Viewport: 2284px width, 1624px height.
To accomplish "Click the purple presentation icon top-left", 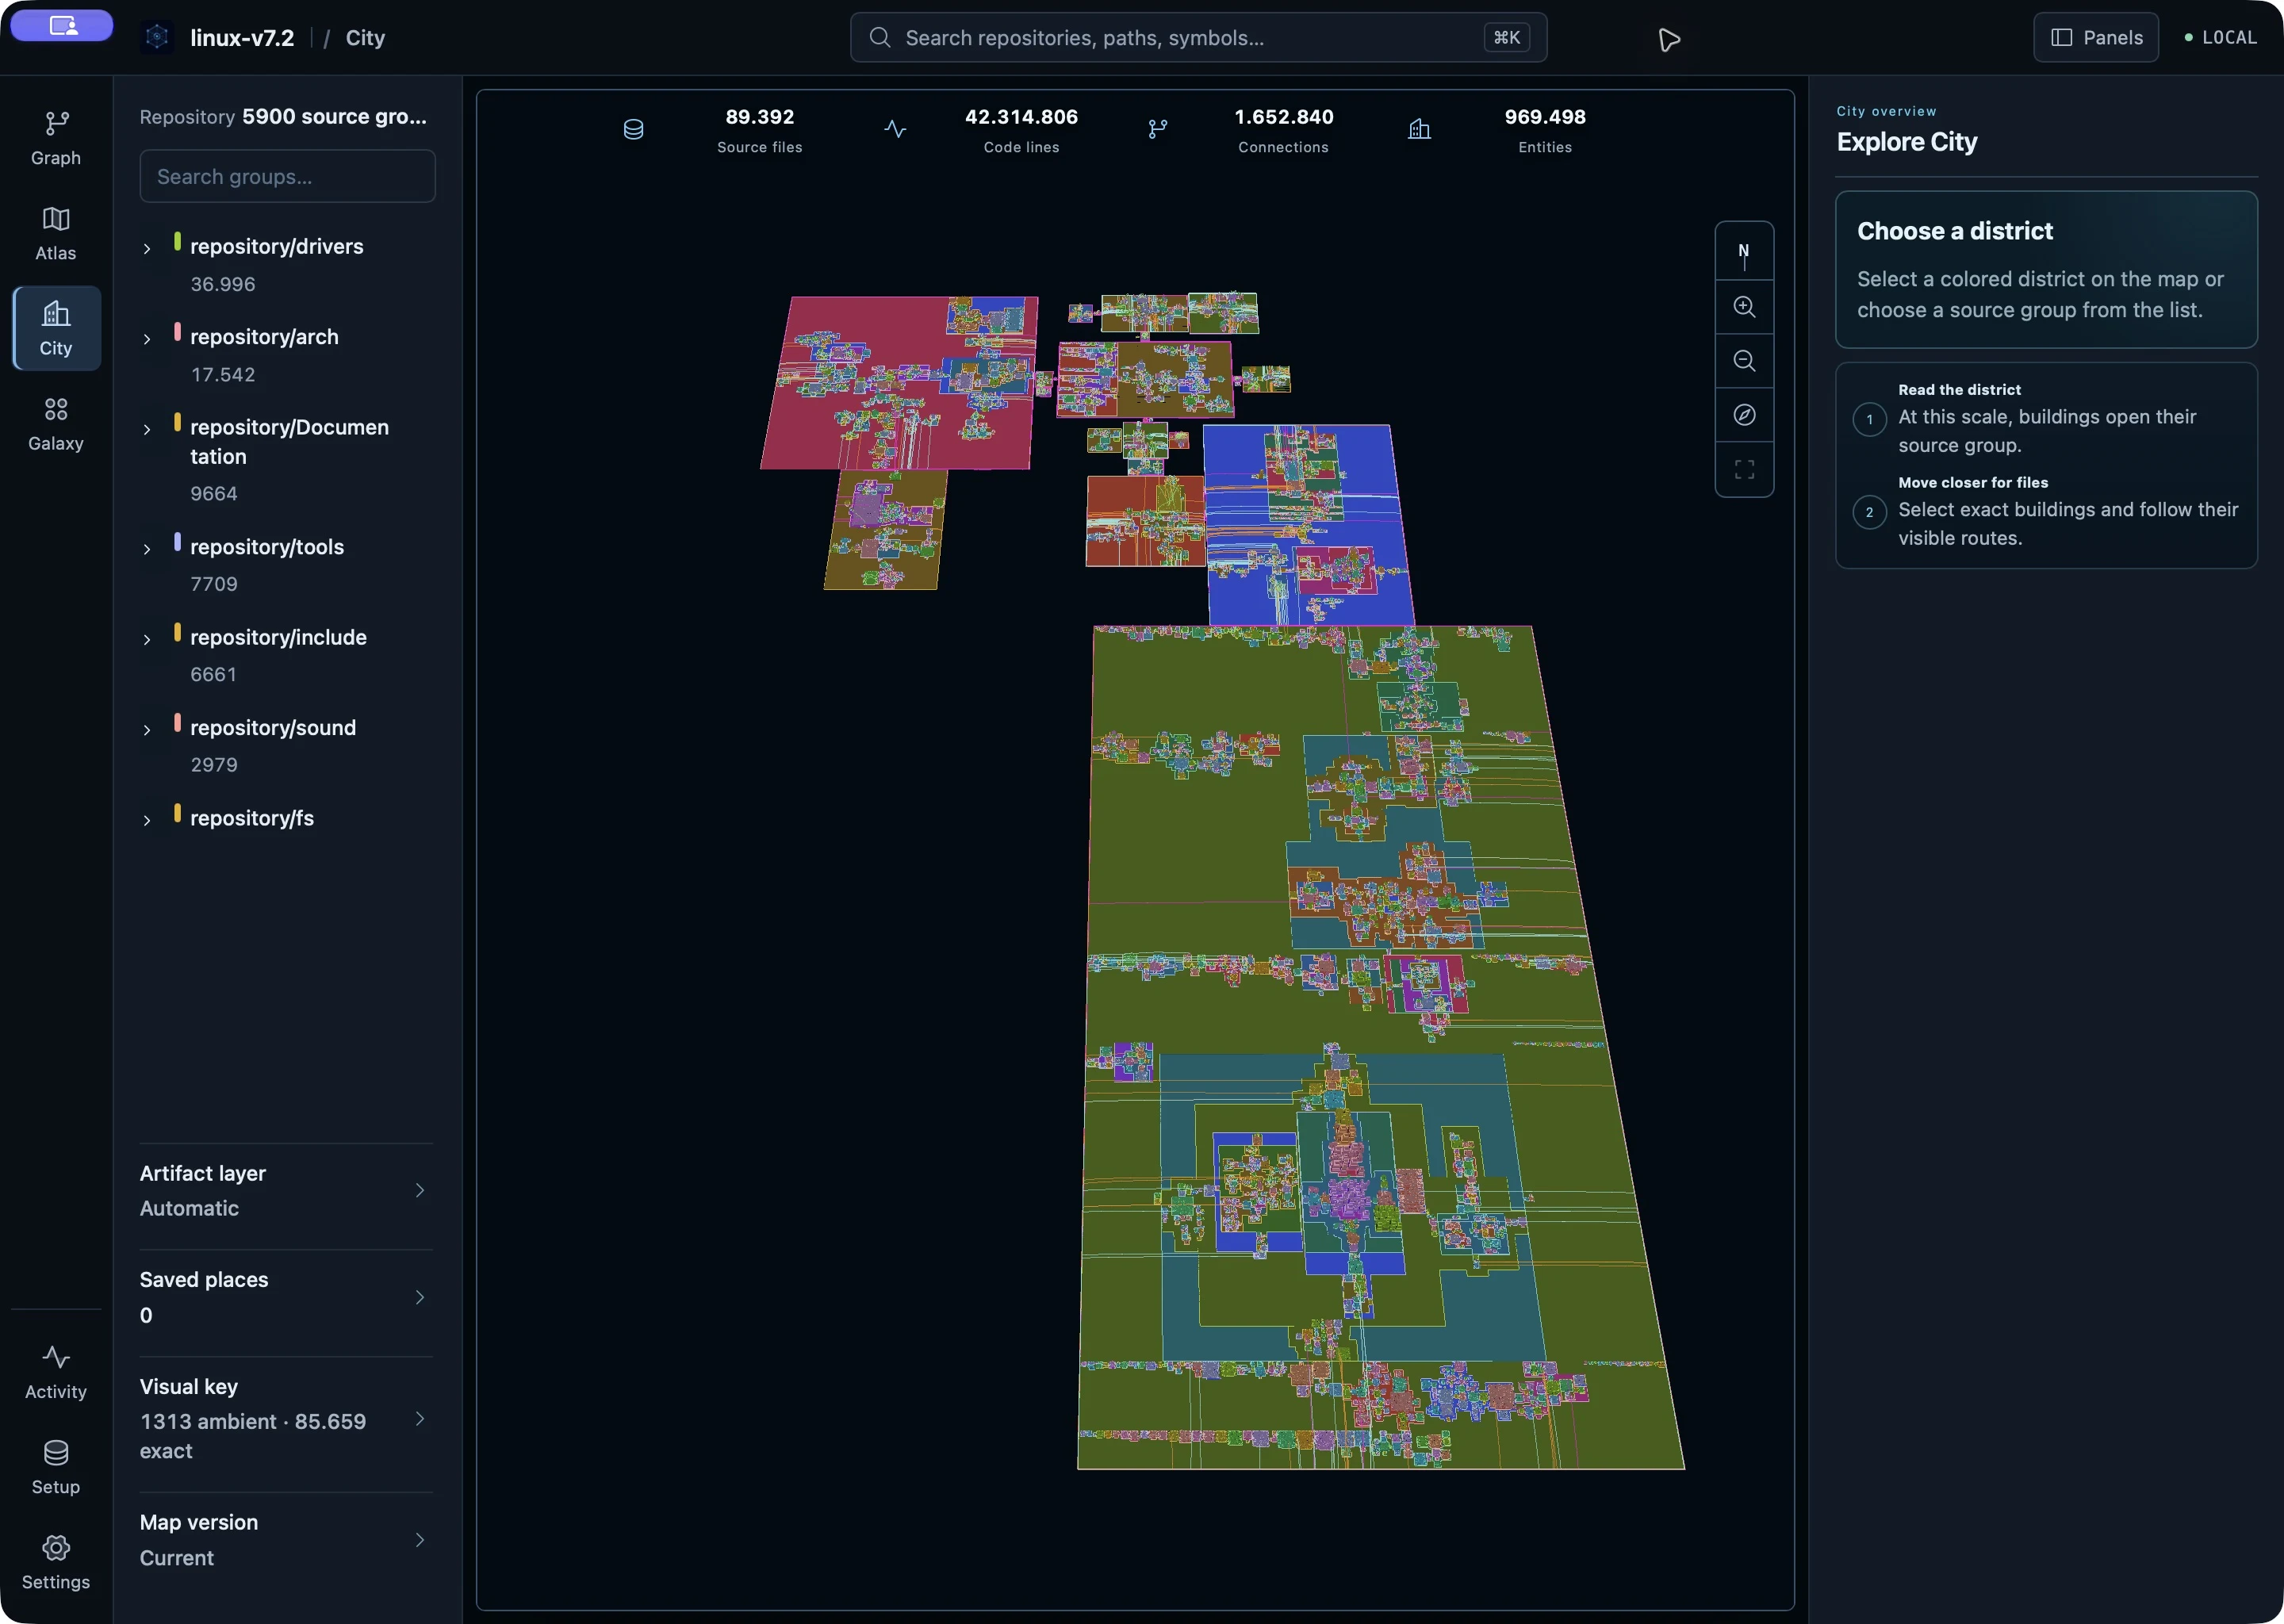I will coord(62,26).
